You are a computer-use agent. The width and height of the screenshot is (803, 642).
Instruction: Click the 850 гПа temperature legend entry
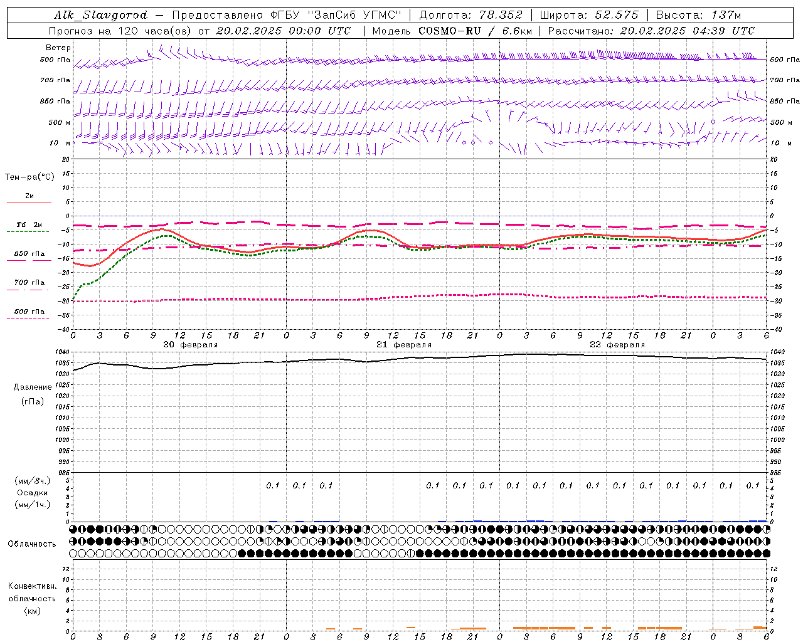tap(29, 254)
